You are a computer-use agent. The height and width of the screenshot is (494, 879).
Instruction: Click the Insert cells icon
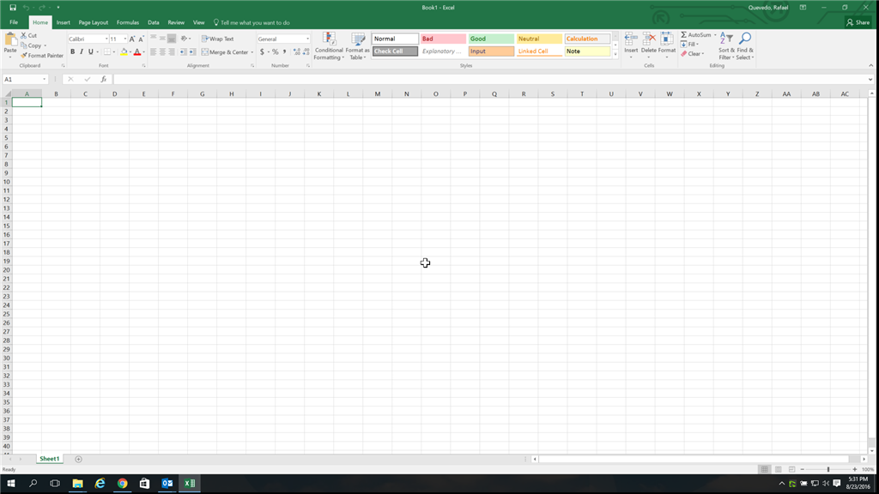(x=631, y=39)
